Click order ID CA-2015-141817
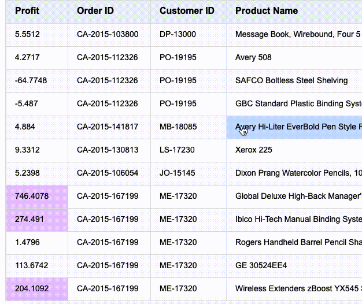362x304 pixels. coord(108,127)
